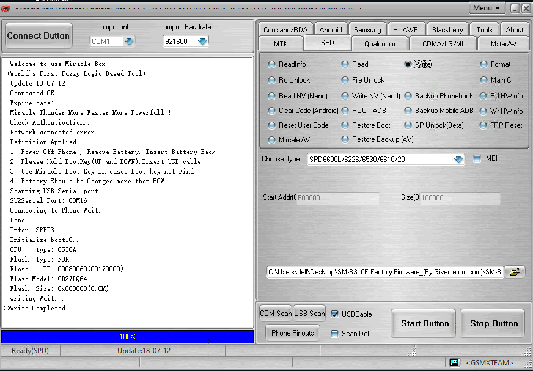Click the 'Ready(SPD)' status bar entry

[x=30, y=351]
